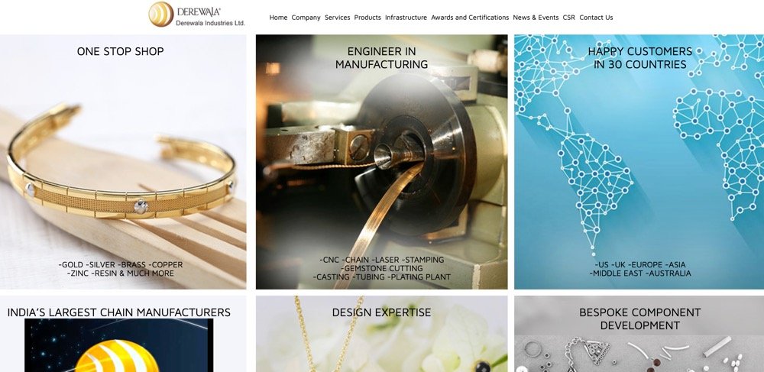764x372 pixels.
Task: Open the Engineer in Manufacturing tile
Action: (381, 162)
